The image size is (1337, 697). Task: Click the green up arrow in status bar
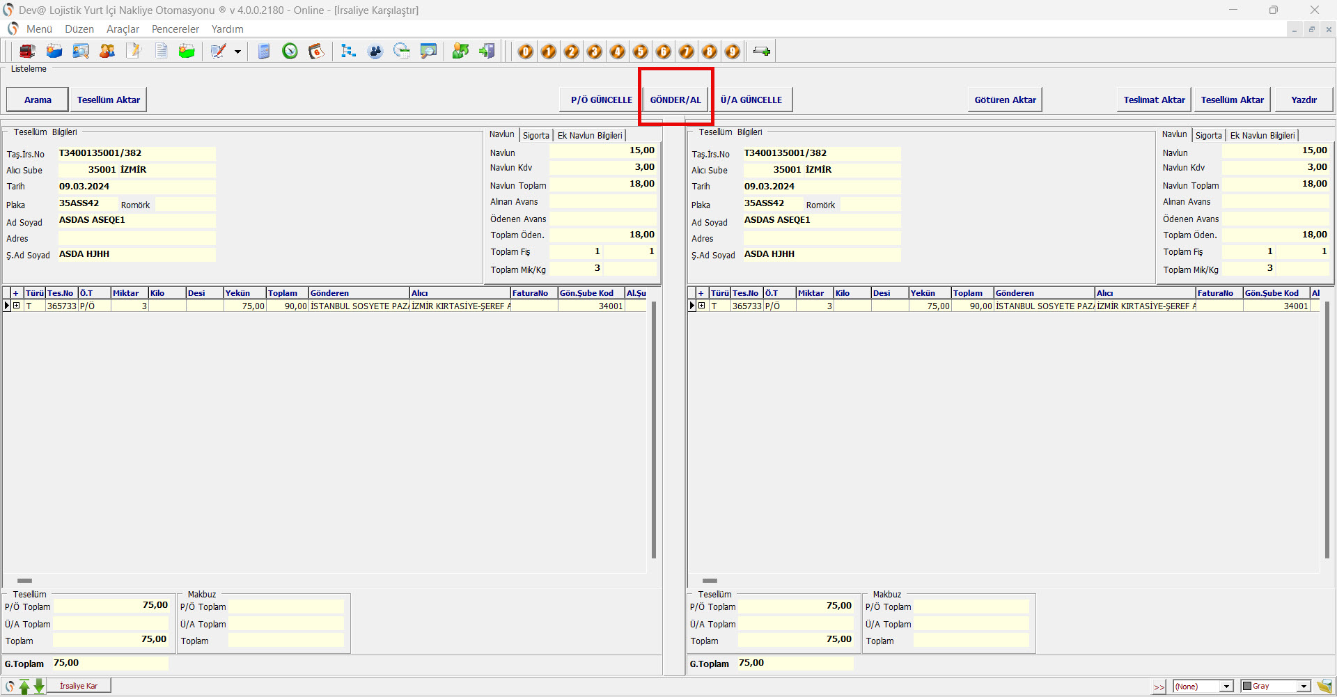coord(24,687)
